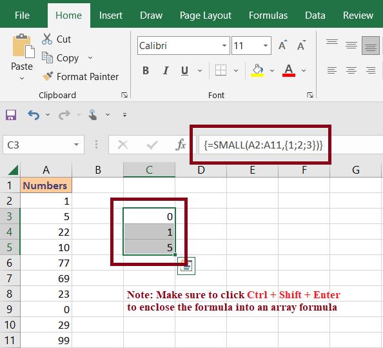Open the Page Layout tab
This screenshot has width=383, height=348.
click(206, 15)
